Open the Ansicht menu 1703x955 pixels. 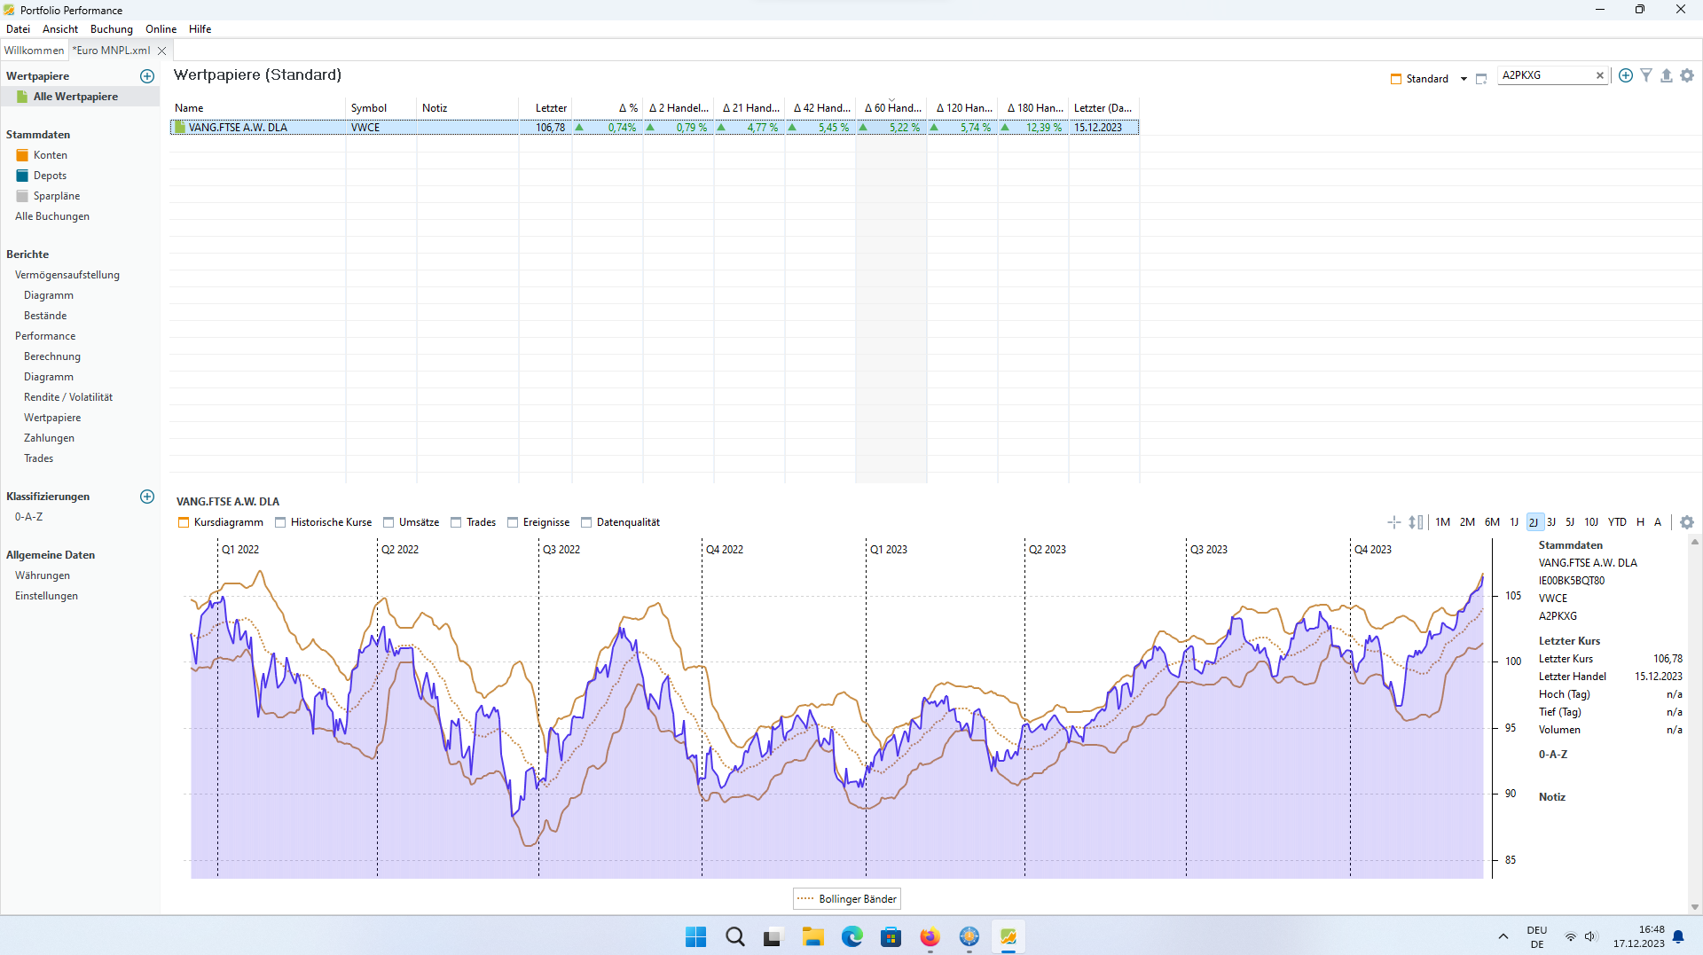pyautogui.click(x=60, y=29)
